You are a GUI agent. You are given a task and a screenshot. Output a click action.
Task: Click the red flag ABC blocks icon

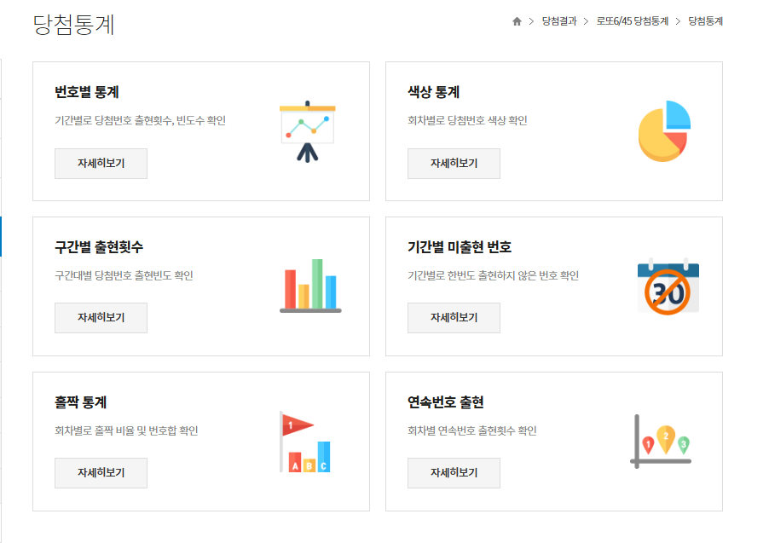pos(305,442)
